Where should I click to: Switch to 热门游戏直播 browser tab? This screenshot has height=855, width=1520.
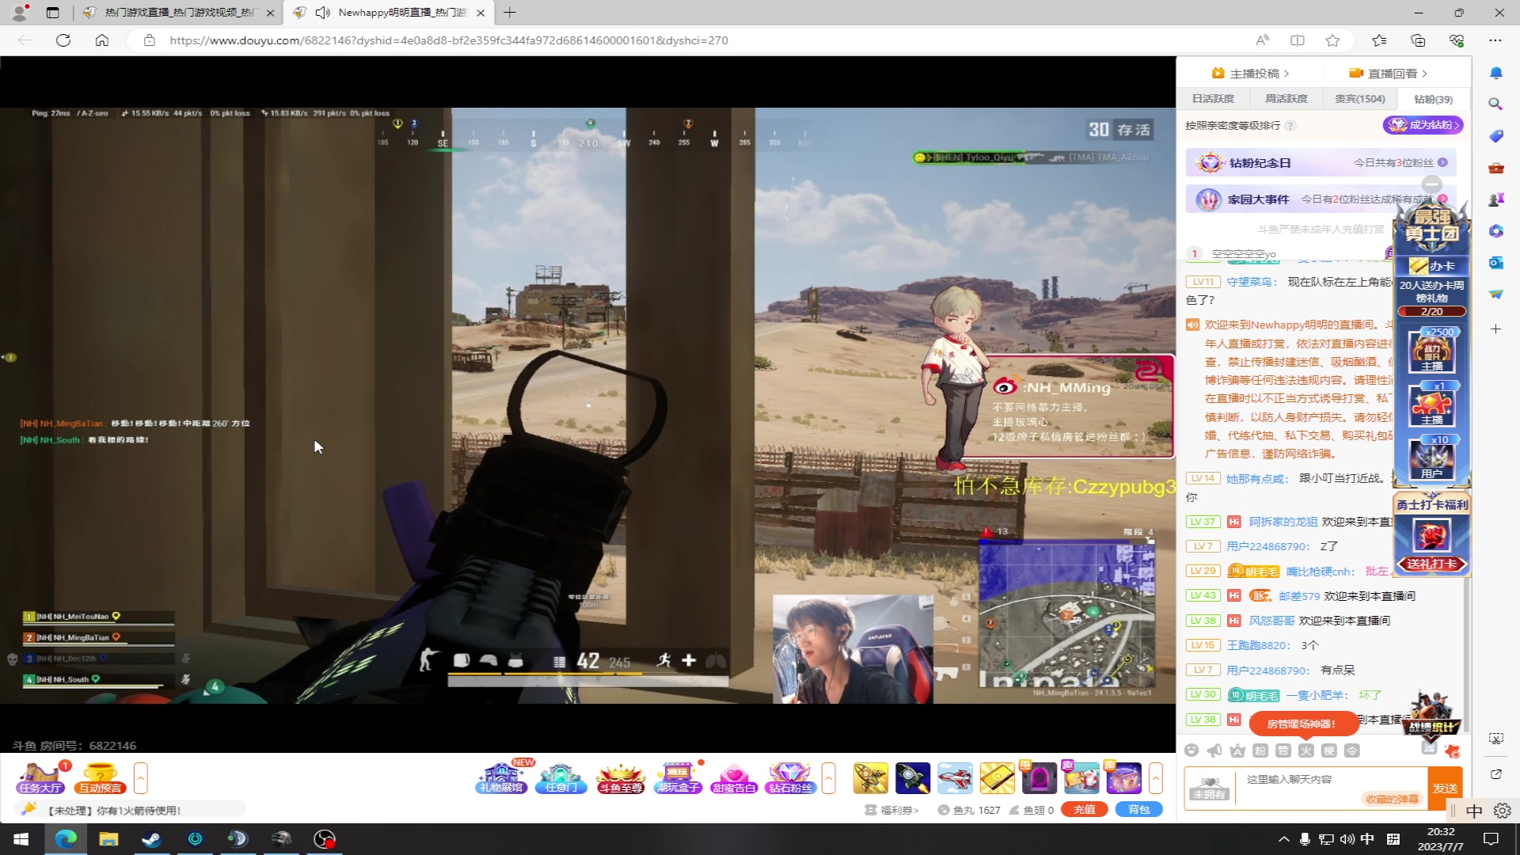tap(179, 13)
